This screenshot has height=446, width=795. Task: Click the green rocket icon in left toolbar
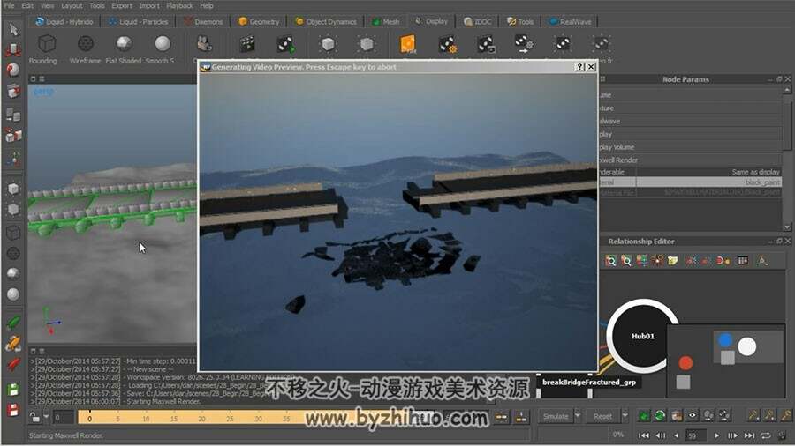click(x=13, y=323)
